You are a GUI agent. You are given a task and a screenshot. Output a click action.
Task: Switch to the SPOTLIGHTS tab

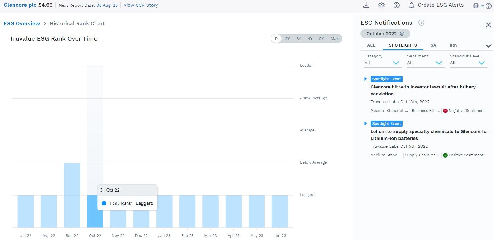point(403,45)
